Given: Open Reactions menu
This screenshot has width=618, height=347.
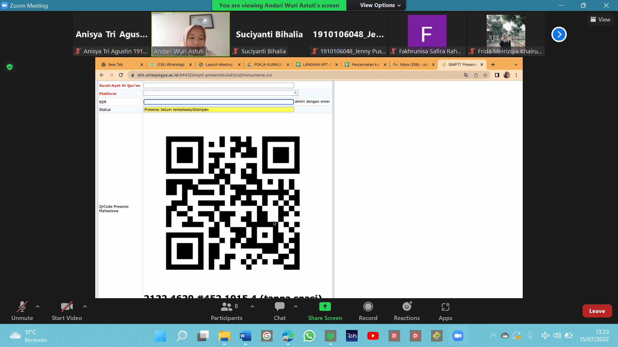Looking at the screenshot, I should pyautogui.click(x=407, y=311).
